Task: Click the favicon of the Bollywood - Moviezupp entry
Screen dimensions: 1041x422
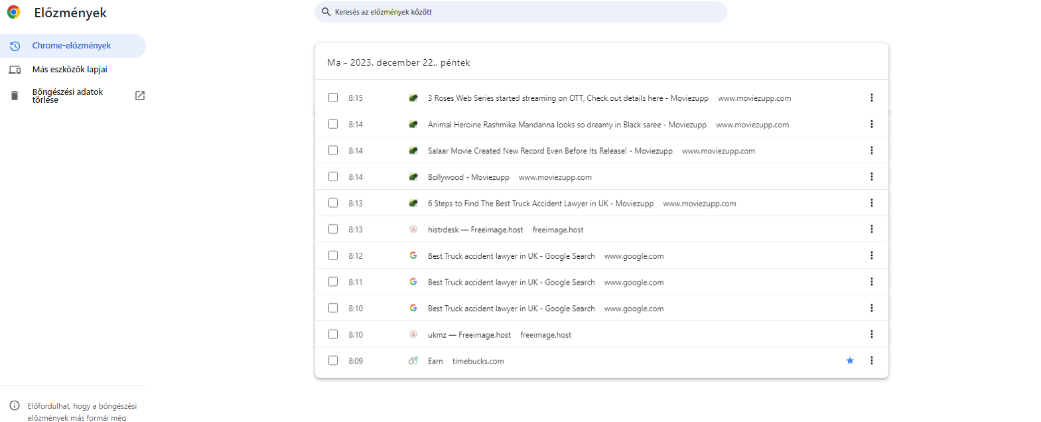Action: point(413,176)
